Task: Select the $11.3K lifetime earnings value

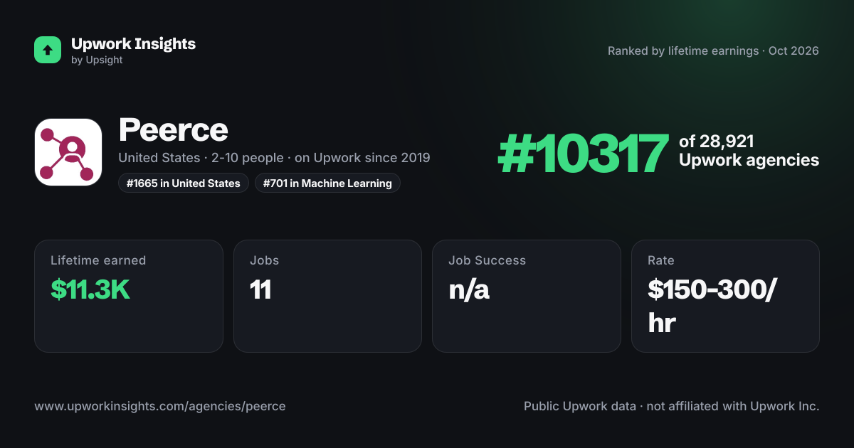Action: 90,289
